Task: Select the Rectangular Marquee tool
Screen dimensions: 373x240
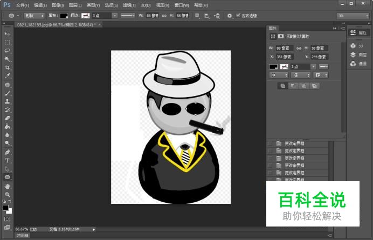Action: click(x=7, y=43)
